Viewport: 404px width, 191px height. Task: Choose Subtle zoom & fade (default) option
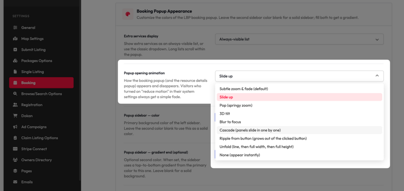point(299,89)
